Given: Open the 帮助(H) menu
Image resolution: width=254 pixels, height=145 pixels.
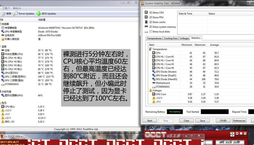Looking at the screenshot, I should (17, 8).
